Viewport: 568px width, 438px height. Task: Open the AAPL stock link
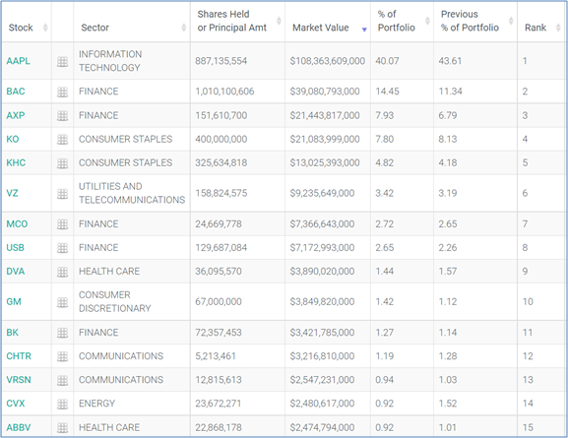click(x=18, y=61)
